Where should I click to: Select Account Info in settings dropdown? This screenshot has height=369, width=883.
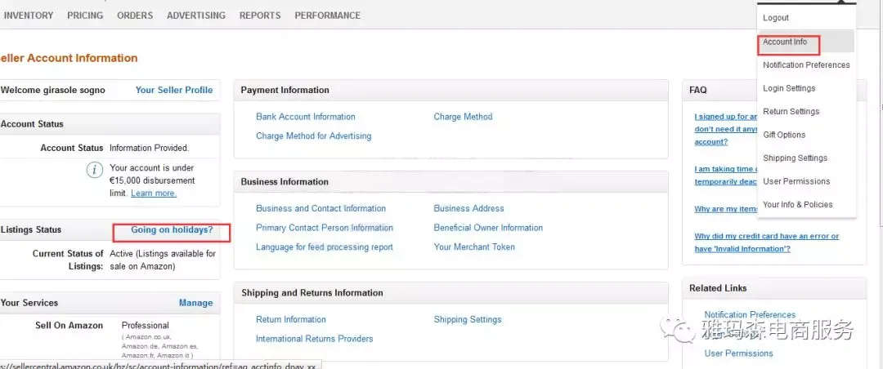click(x=785, y=42)
